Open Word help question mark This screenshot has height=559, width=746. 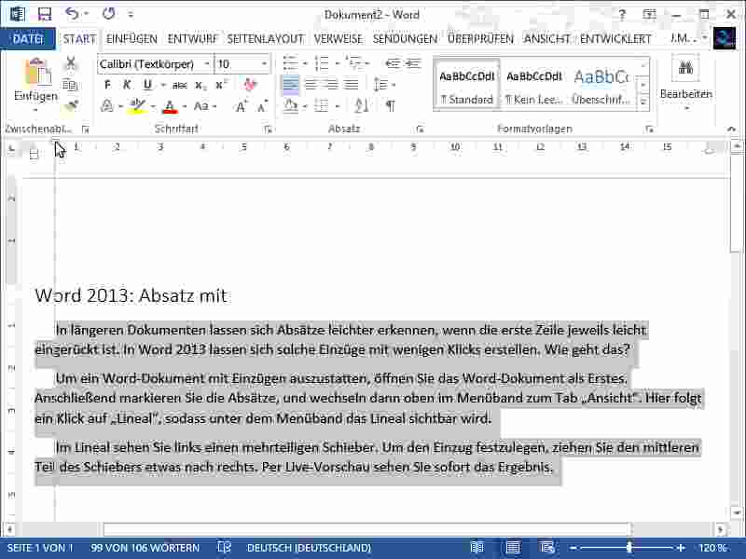[622, 14]
